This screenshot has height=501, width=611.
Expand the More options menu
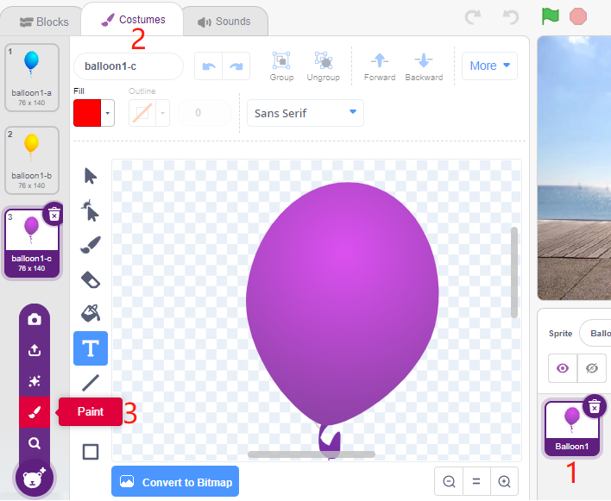click(489, 66)
